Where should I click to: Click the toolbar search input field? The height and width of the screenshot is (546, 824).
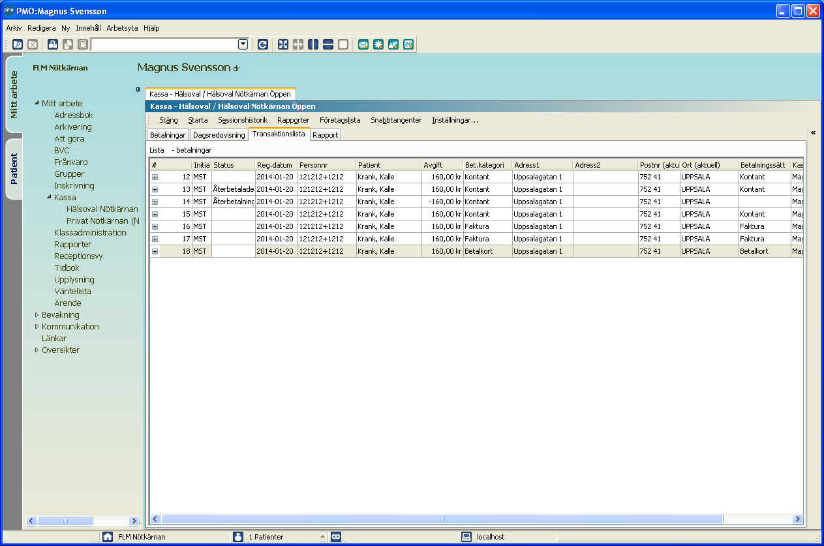tap(164, 44)
